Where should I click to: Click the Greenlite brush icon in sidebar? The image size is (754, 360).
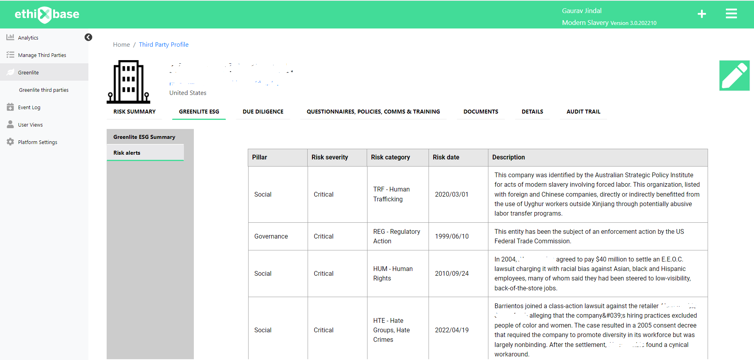tap(10, 72)
